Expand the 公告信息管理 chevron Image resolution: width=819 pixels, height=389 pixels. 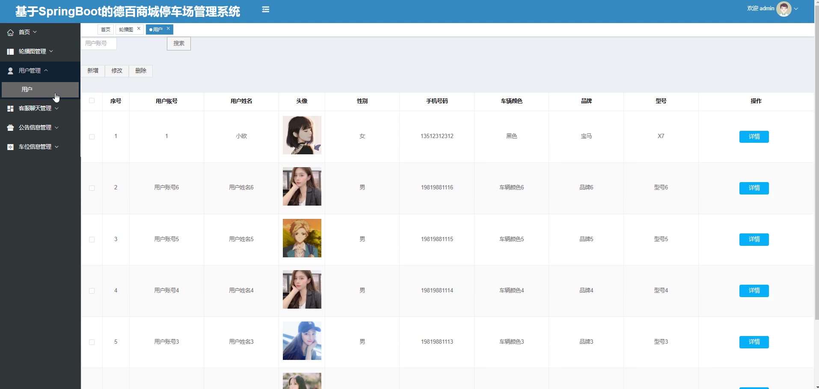[56, 127]
